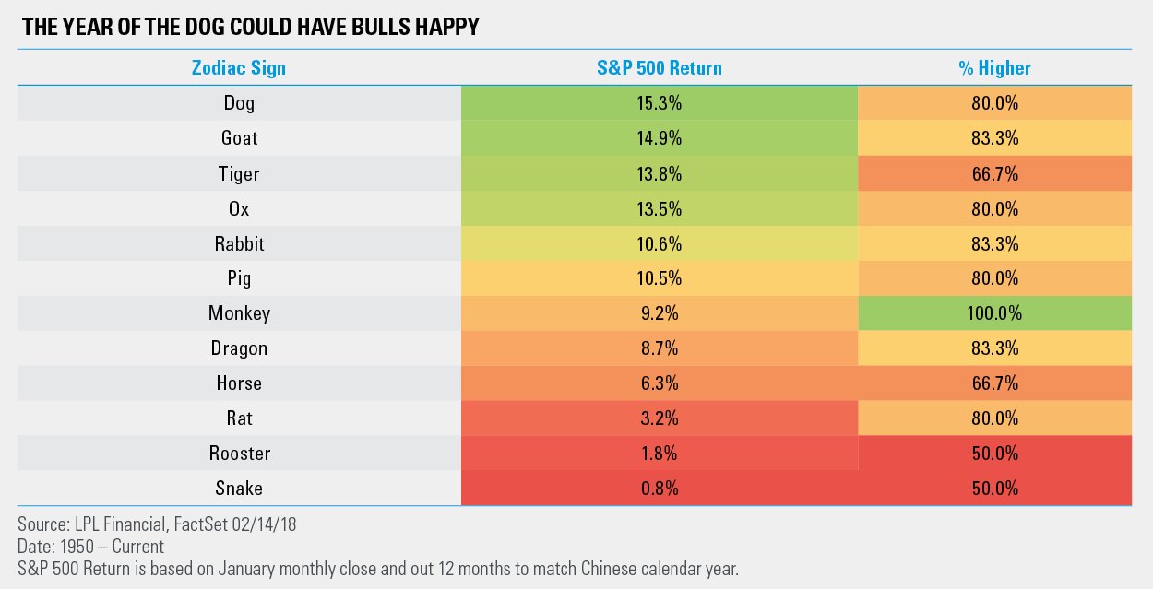Click the Zodiac Sign column header
1153x589 pixels.
click(x=239, y=68)
